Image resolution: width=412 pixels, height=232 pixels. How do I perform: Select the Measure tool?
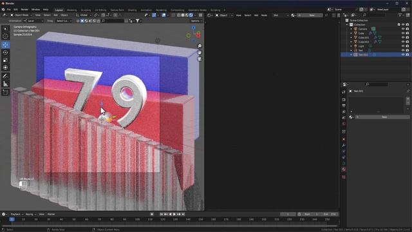pos(5,84)
